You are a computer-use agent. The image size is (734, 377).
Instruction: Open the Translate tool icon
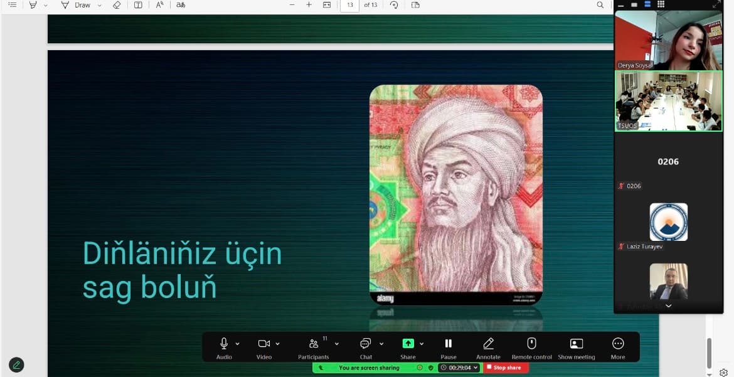pos(181,4)
